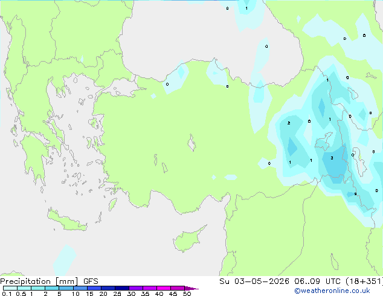Click the '0.1' legend scale label

(7, 294)
